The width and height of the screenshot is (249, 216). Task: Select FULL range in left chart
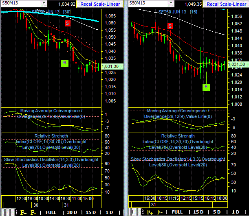point(51,212)
